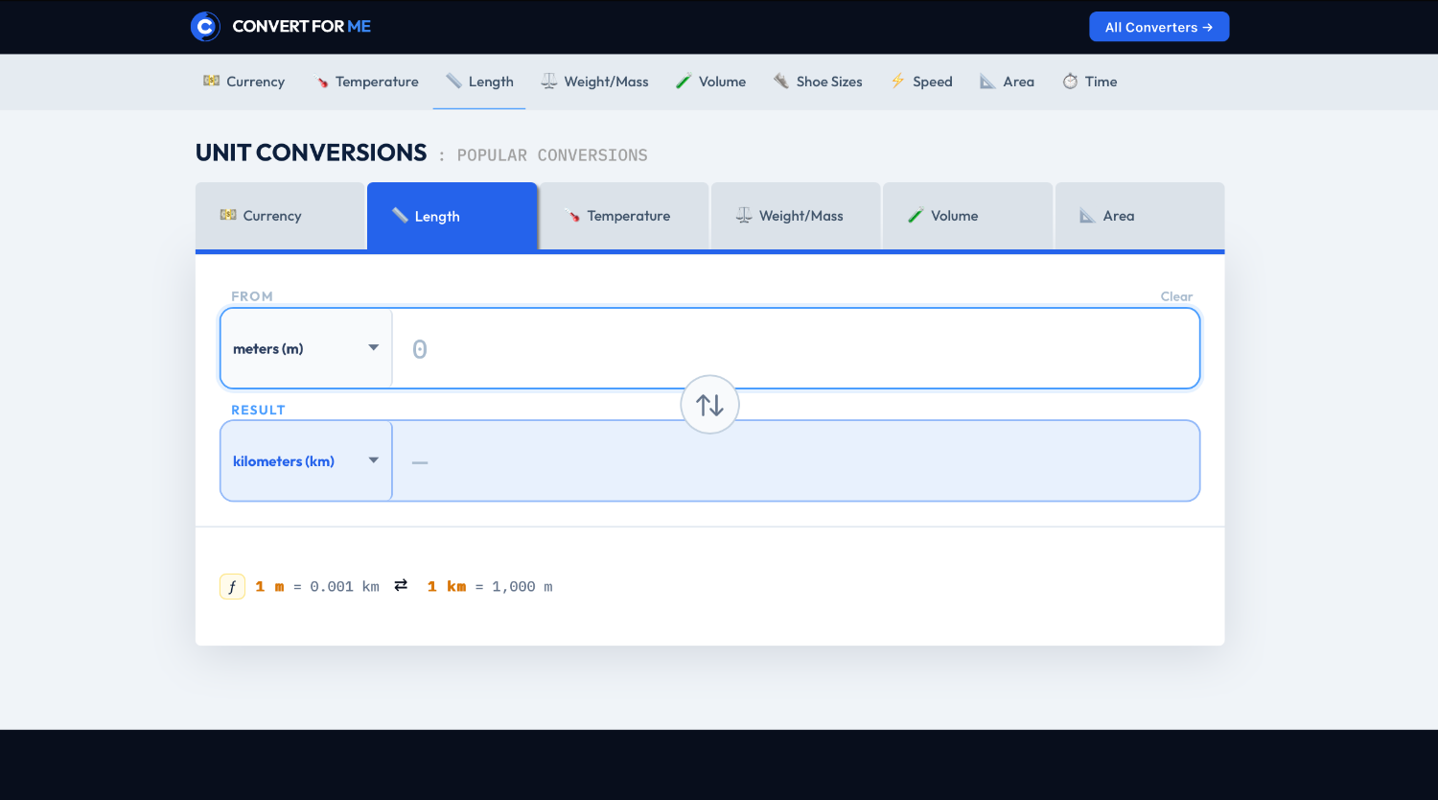Click the RESULT output field
Screen dimensions: 1438x800
[796, 460]
